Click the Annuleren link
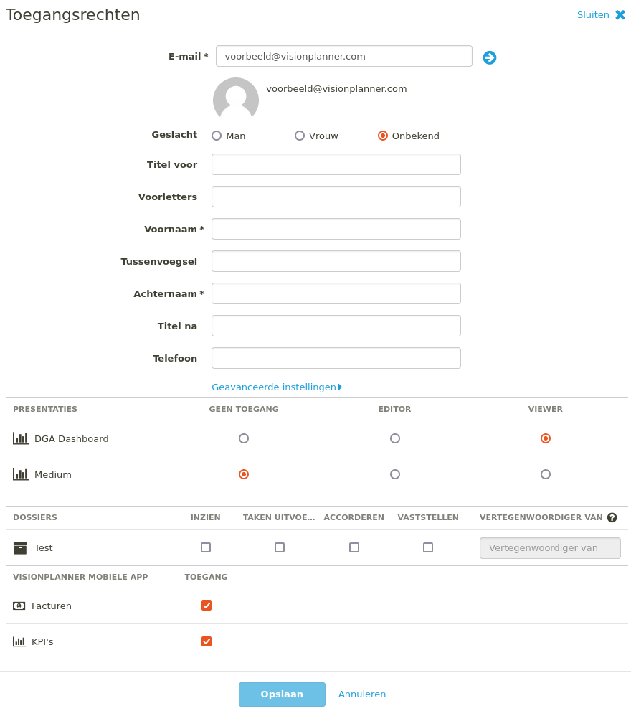The height and width of the screenshot is (716, 631). [x=362, y=694]
